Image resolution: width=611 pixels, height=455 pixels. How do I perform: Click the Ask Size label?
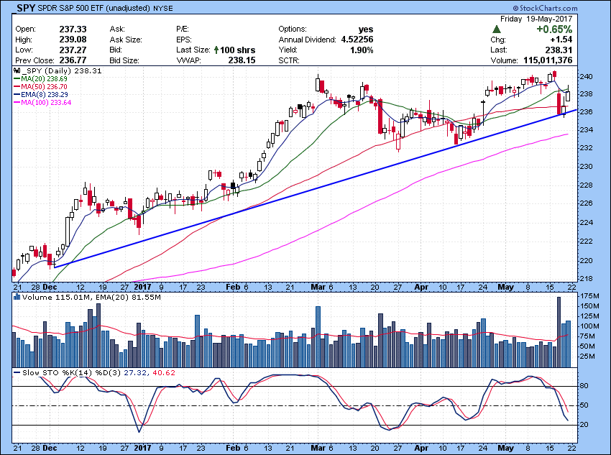pyautogui.click(x=126, y=40)
